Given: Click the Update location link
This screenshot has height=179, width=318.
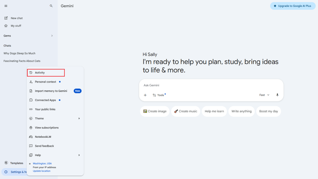Looking at the screenshot, I should pyautogui.click(x=42, y=171).
